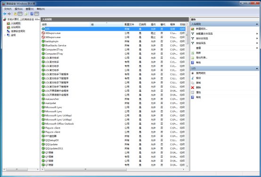261x177 pixels.
Task: Select the PPT遥控器 rule row
Action: pyautogui.click(x=113, y=136)
